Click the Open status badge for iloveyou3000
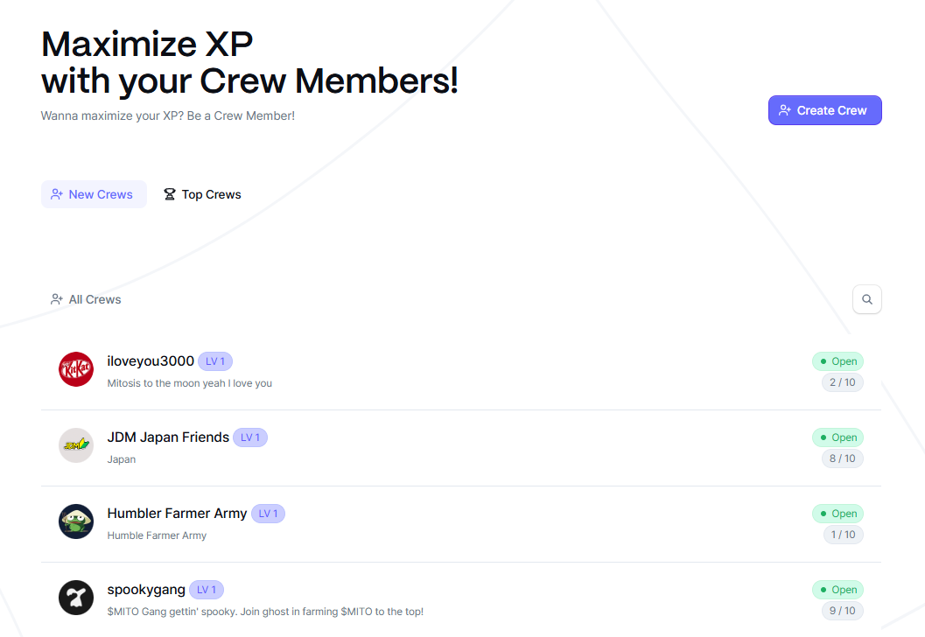This screenshot has width=925, height=637. (x=837, y=361)
